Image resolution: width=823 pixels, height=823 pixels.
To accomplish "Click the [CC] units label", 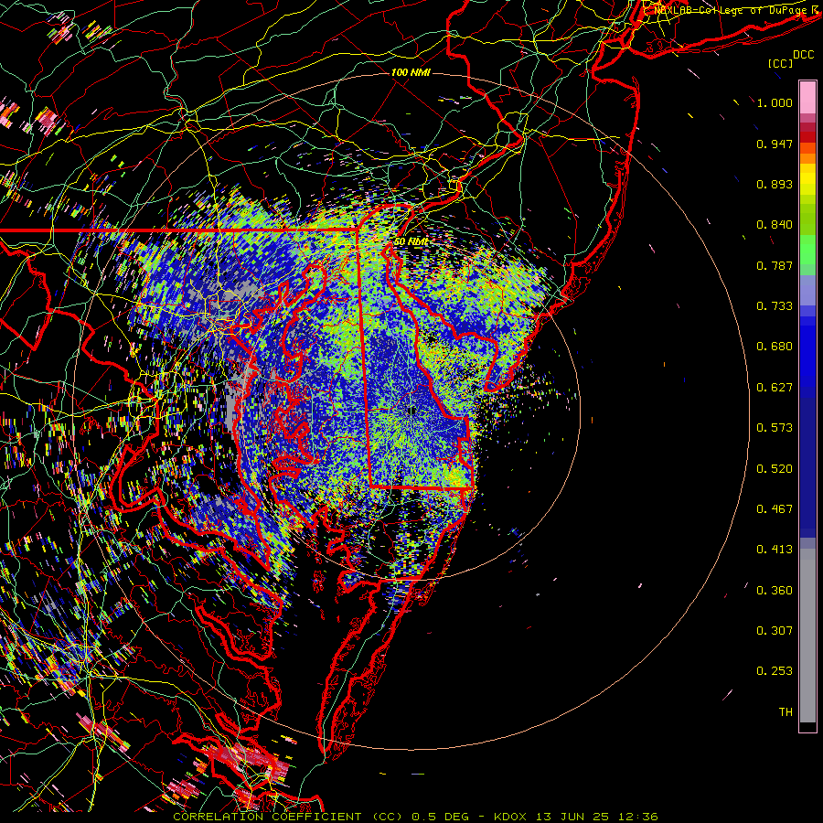I will coord(781,63).
